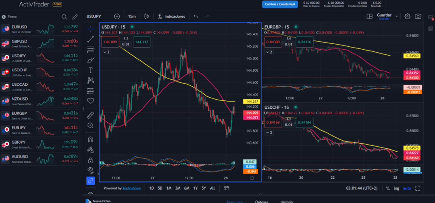Take a chart snapshot with camera icon
This screenshot has height=203, width=435.
pos(418,17)
